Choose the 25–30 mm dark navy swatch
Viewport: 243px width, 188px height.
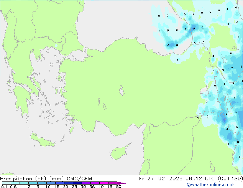77,183
